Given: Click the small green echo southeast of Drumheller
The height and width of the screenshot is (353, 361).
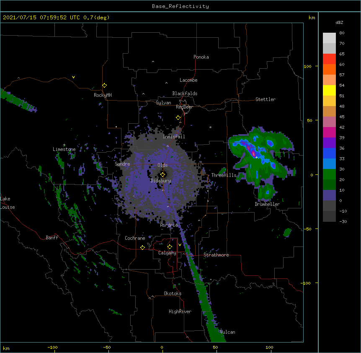Looking at the screenshot, I should (287, 232).
